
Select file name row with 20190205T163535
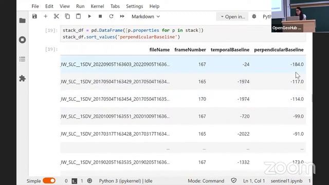[115, 162]
